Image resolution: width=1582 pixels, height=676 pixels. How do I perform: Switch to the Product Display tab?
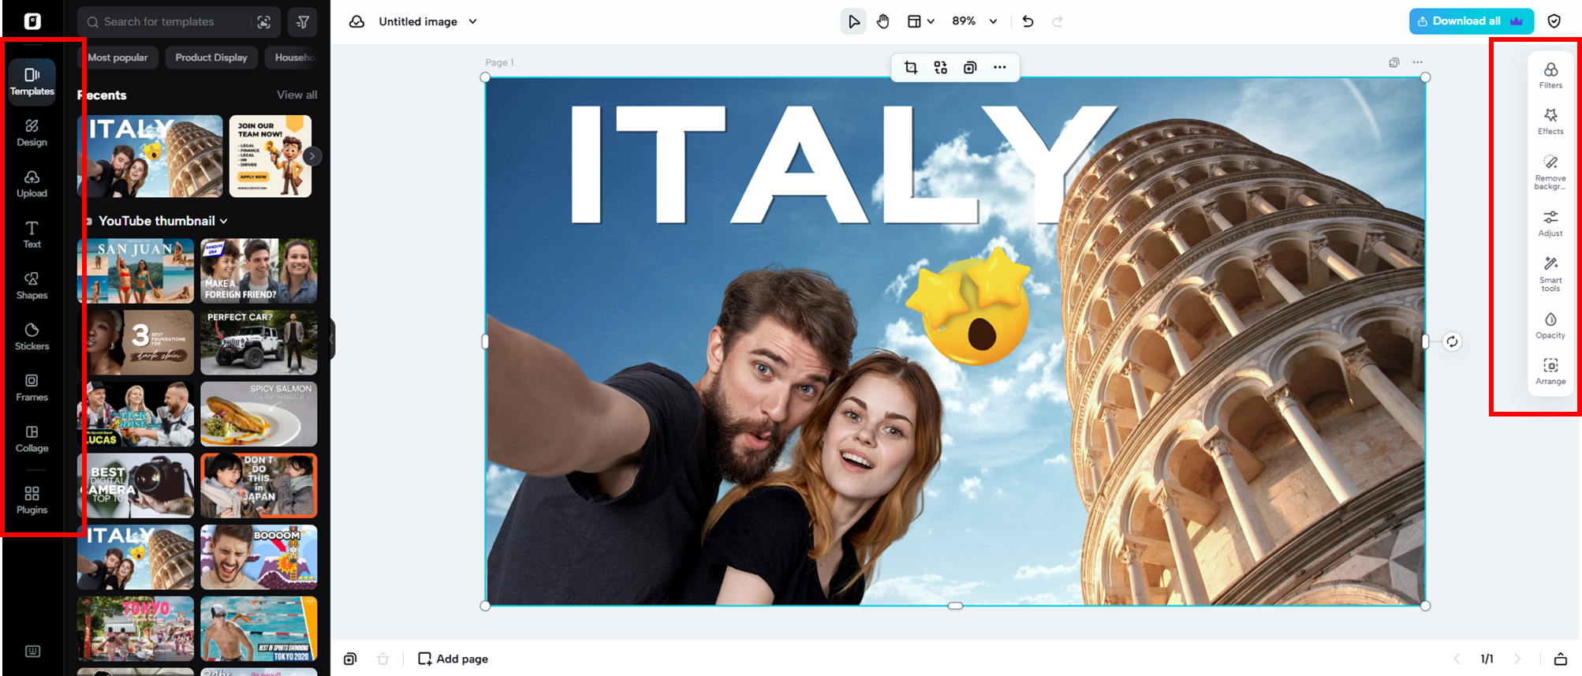[211, 58]
